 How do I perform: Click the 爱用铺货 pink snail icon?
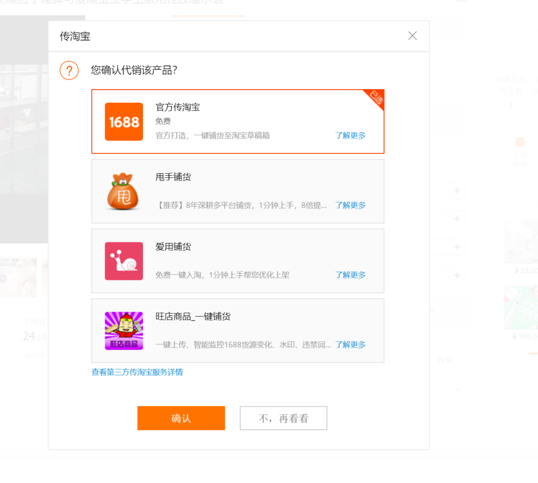(124, 261)
